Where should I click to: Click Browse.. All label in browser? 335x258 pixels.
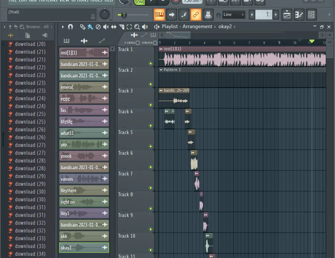pyautogui.click(x=37, y=27)
